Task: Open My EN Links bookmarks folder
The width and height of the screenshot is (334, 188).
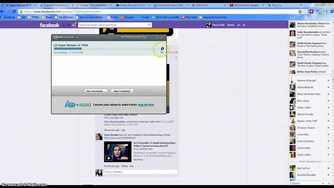Action: [x=64, y=17]
